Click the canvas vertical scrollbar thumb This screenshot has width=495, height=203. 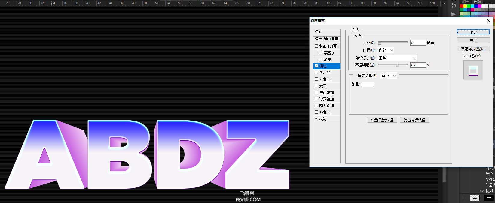[445, 175]
